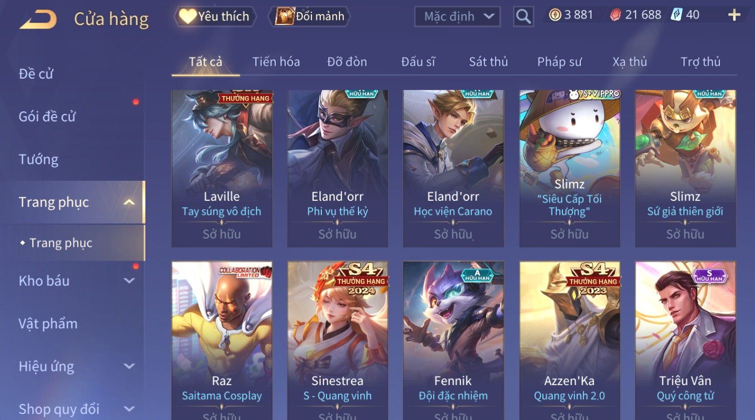
Task: Open search with the magnifier icon
Action: click(x=523, y=17)
